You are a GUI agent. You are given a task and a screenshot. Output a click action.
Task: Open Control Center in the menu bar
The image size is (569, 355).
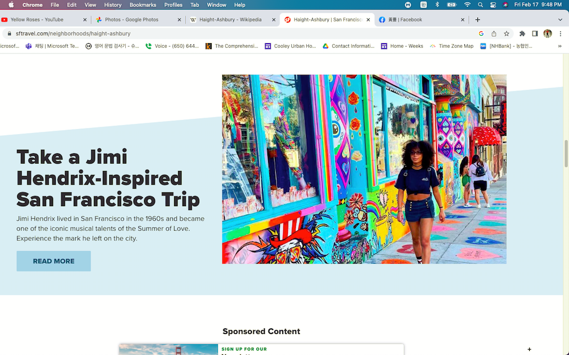pos(493,5)
